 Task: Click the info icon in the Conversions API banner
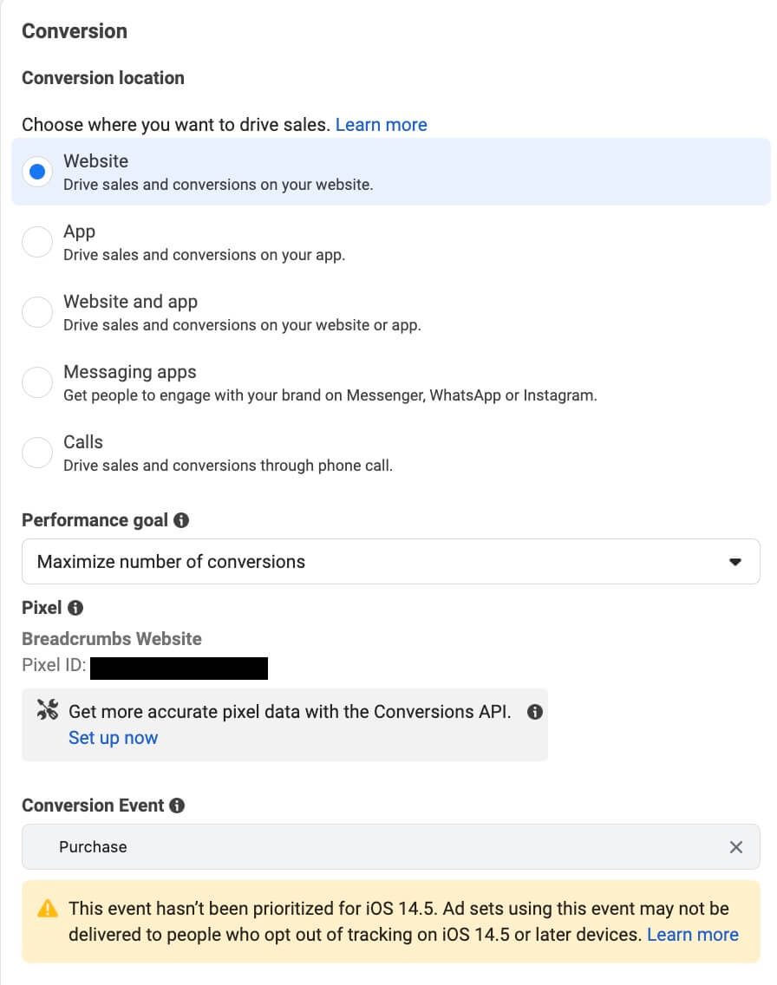tap(535, 711)
